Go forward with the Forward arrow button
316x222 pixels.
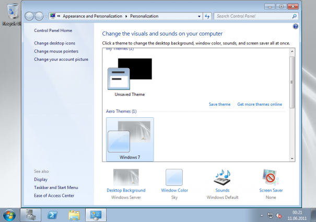coord(39,16)
